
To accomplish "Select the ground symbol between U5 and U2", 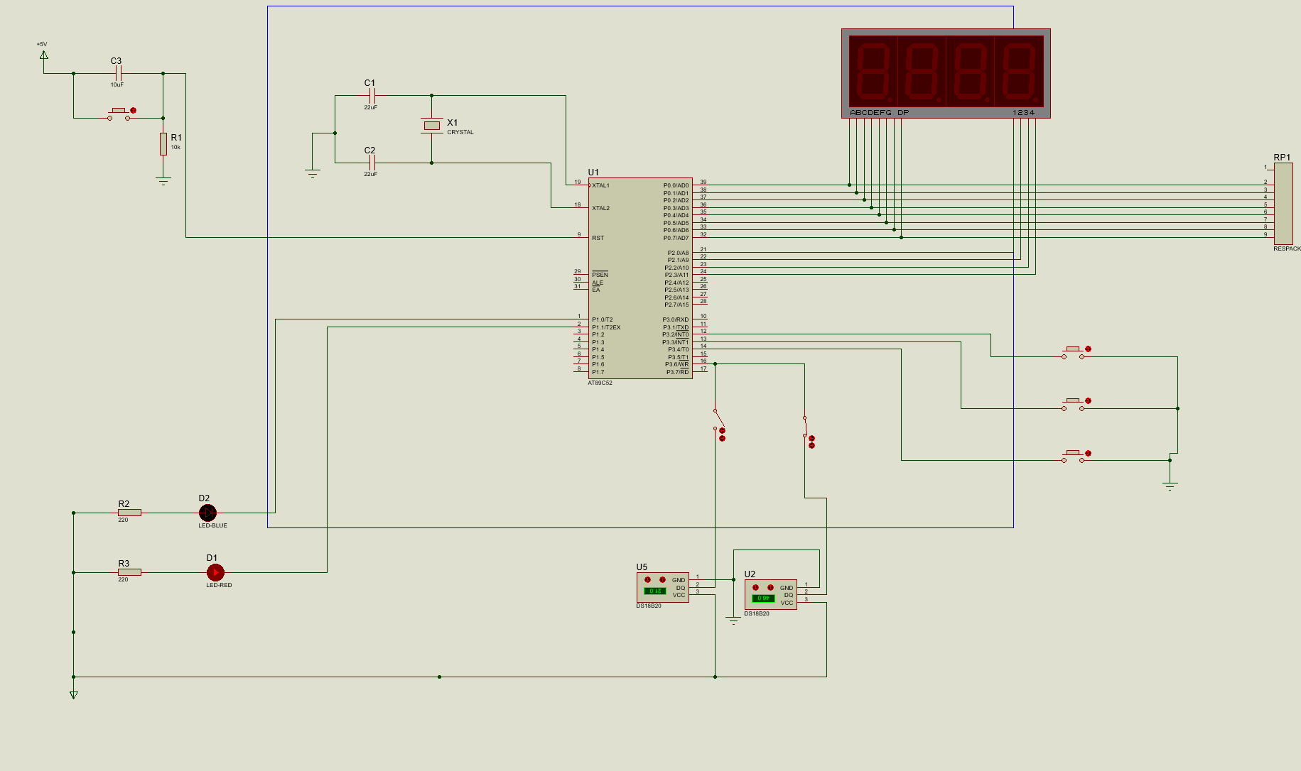I will coord(733,621).
